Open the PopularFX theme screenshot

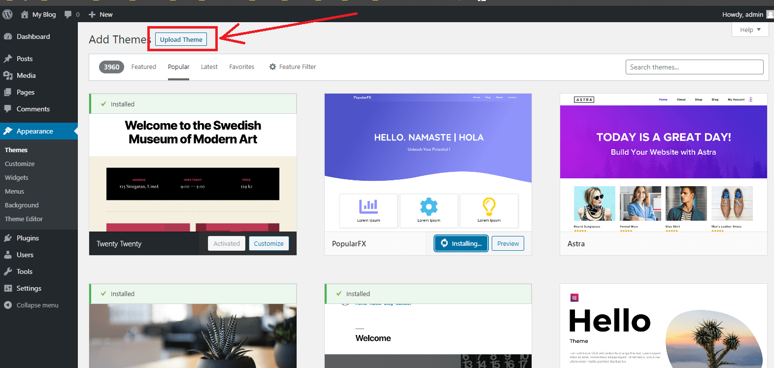tap(428, 163)
